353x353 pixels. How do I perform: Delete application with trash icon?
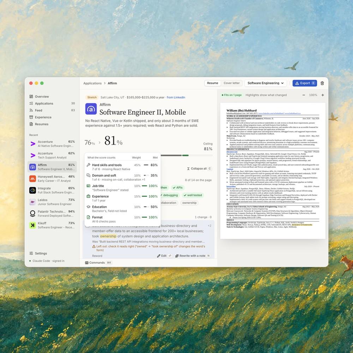(322, 83)
